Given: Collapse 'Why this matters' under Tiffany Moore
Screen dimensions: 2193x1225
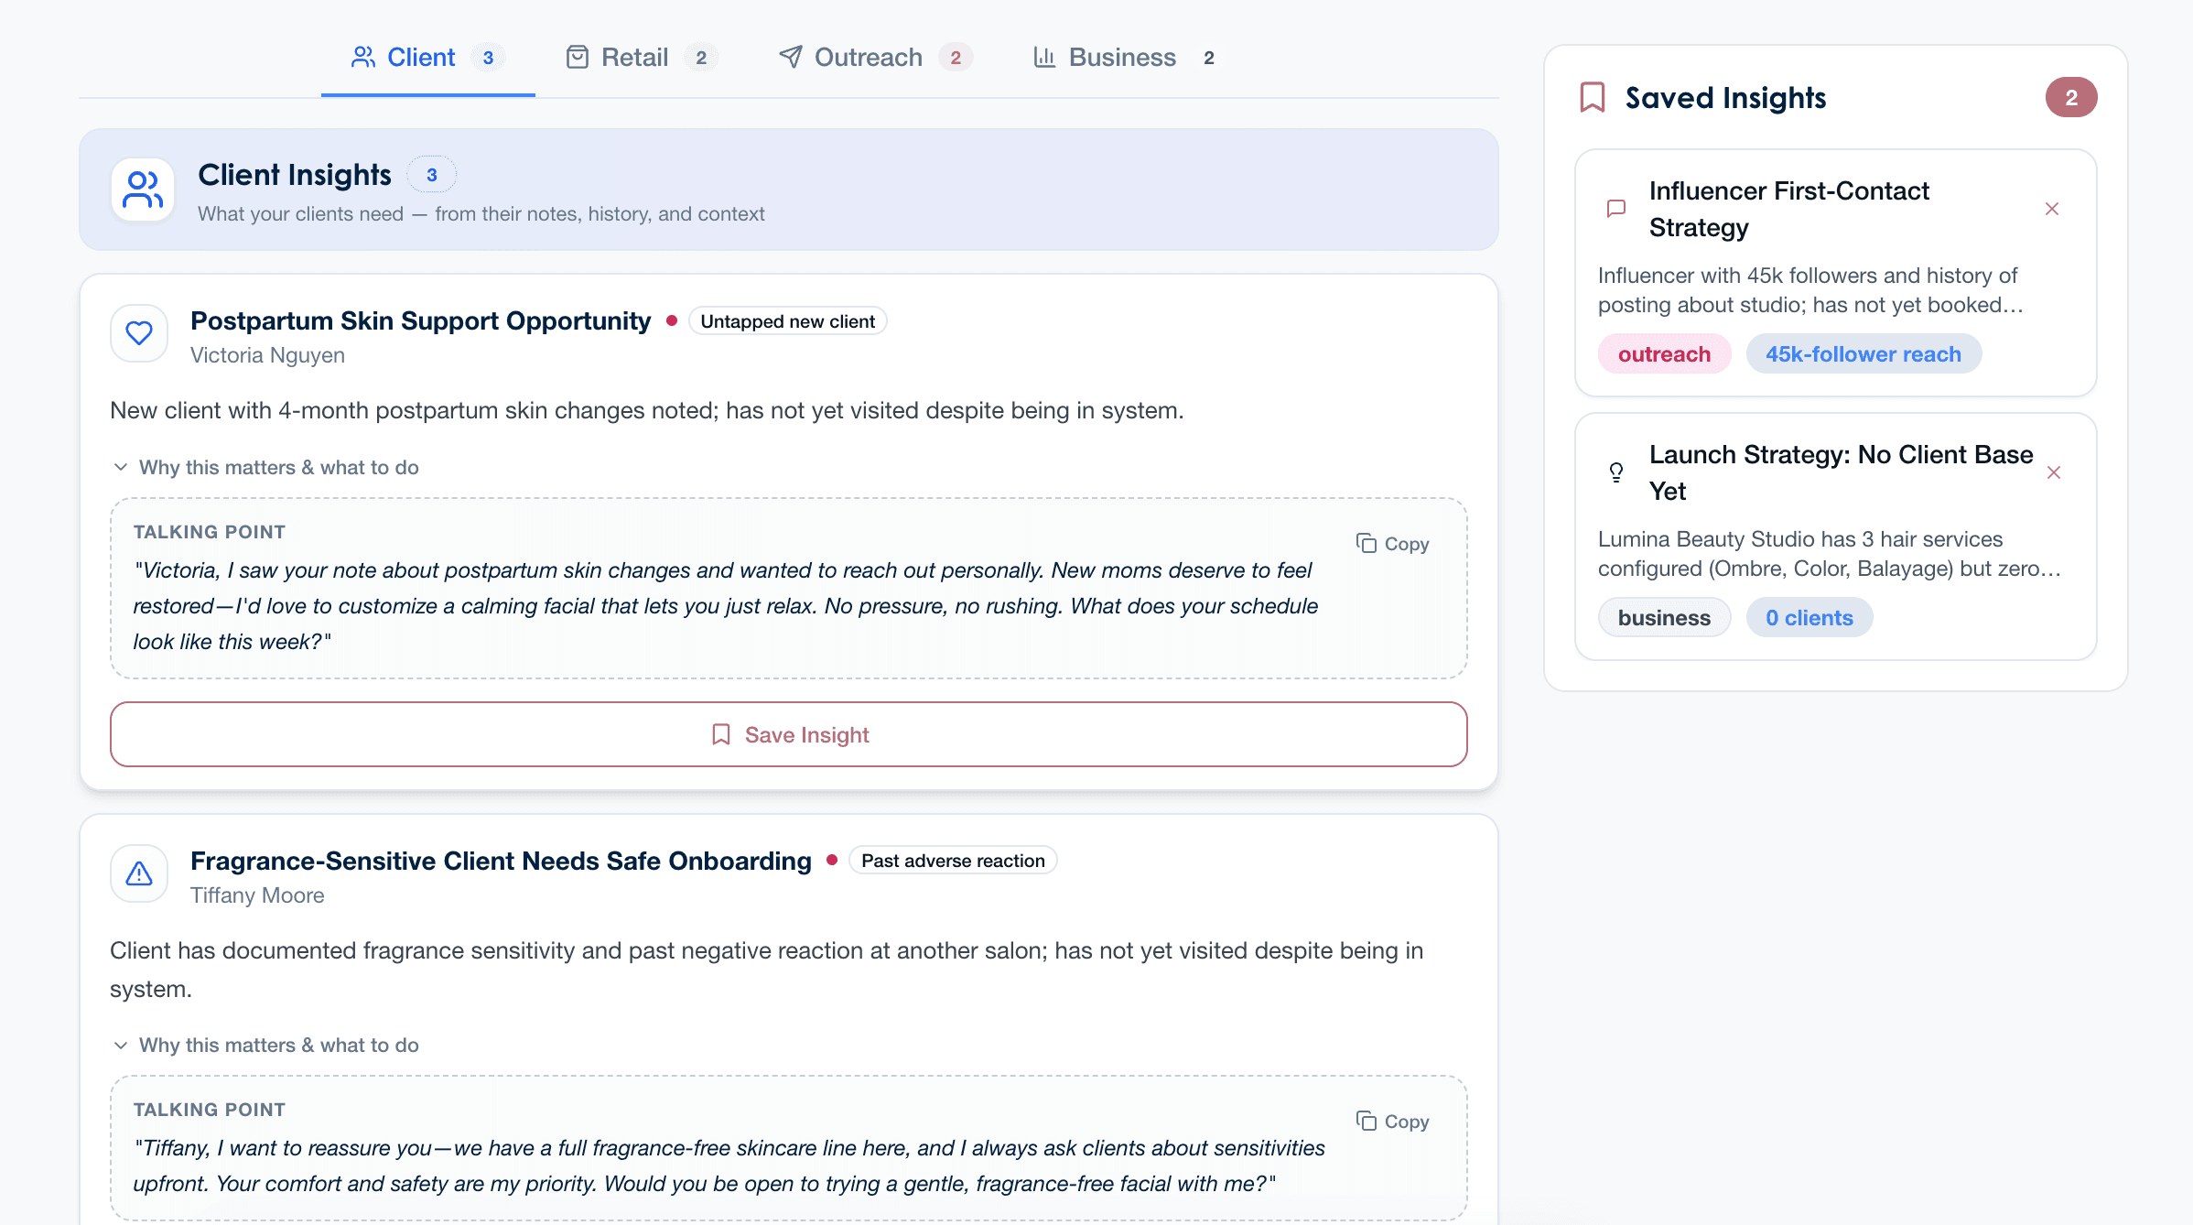Looking at the screenshot, I should (x=265, y=1045).
